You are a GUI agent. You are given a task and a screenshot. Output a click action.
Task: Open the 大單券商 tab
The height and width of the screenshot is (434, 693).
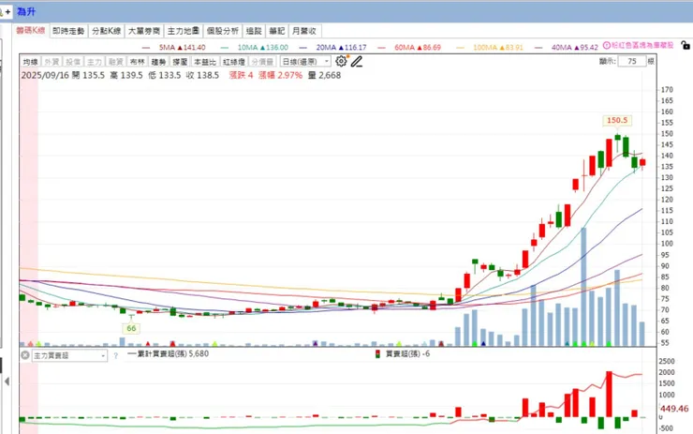point(144,31)
